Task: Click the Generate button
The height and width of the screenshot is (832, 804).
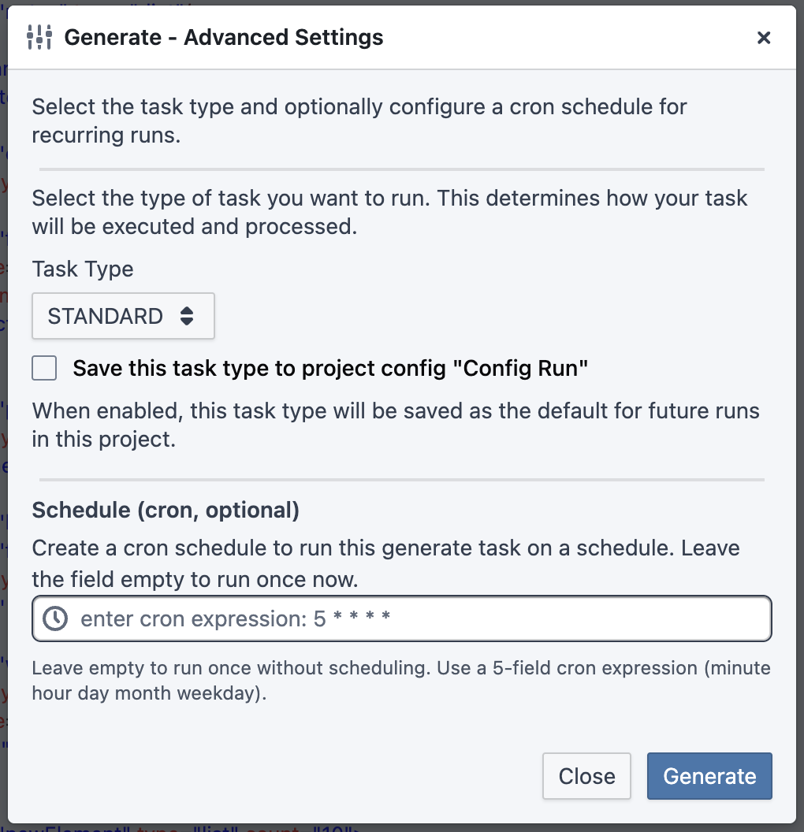Action: click(709, 776)
